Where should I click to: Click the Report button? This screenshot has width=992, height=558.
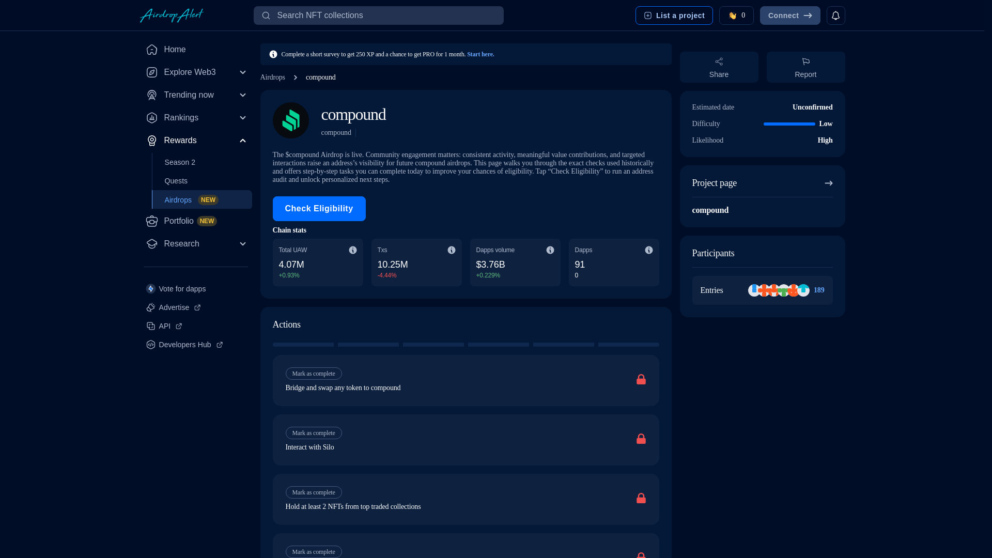[806, 67]
